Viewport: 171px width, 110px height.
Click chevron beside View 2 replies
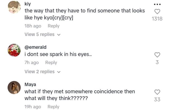click(x=59, y=72)
